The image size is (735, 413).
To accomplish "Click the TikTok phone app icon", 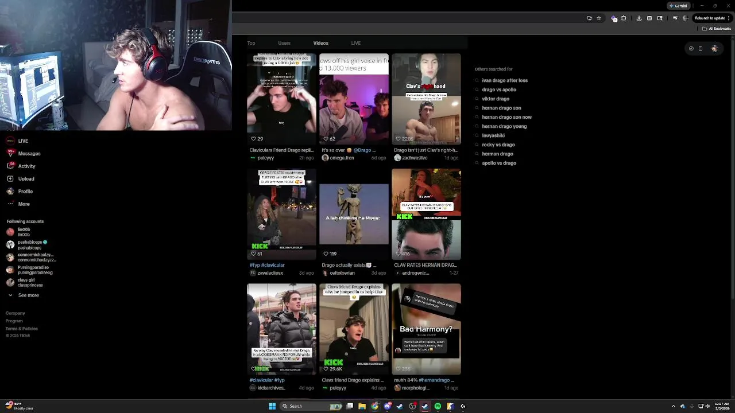I will pyautogui.click(x=701, y=49).
